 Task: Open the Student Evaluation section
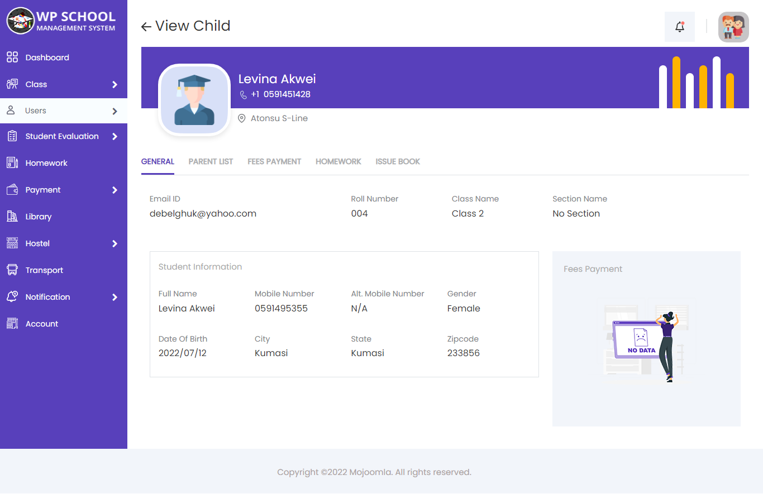62,136
